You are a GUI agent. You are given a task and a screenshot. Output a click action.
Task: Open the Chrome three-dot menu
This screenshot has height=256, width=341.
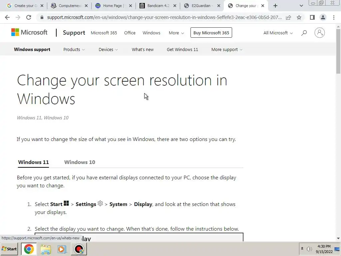(x=334, y=17)
